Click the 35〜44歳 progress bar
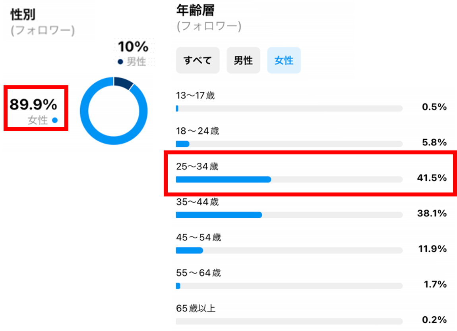Viewport: 457px width, 331px height. [x=289, y=215]
